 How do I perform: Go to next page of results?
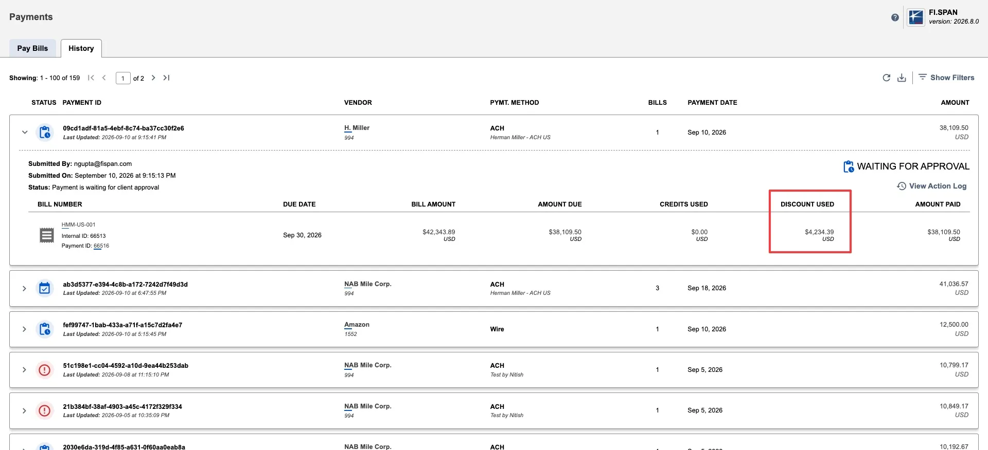point(153,78)
